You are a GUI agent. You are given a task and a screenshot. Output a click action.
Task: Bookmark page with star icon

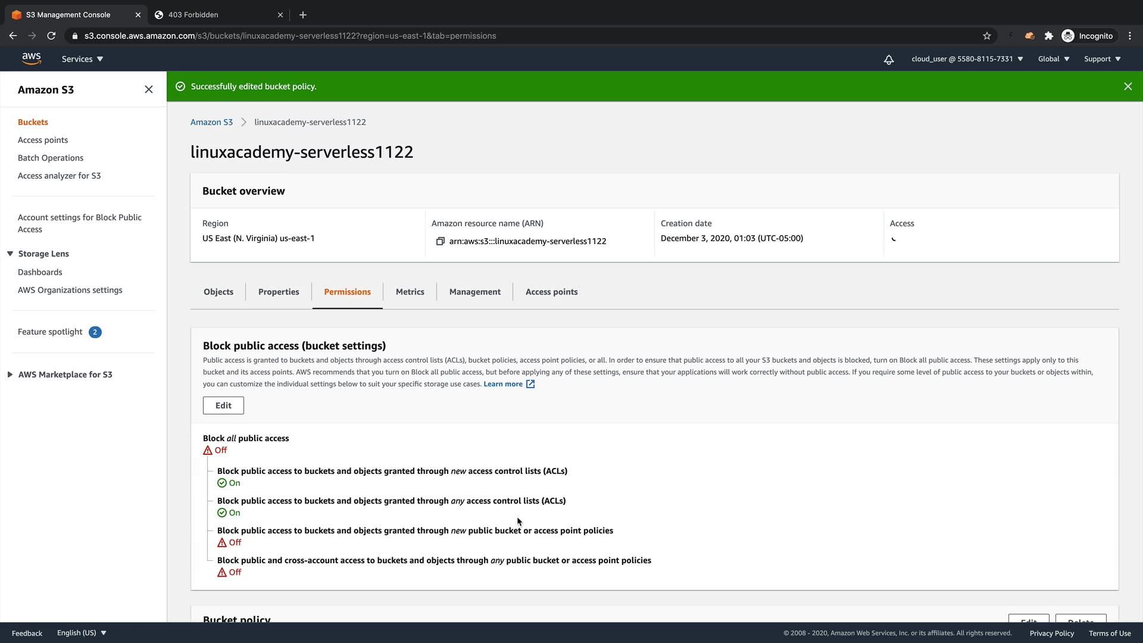pos(986,36)
